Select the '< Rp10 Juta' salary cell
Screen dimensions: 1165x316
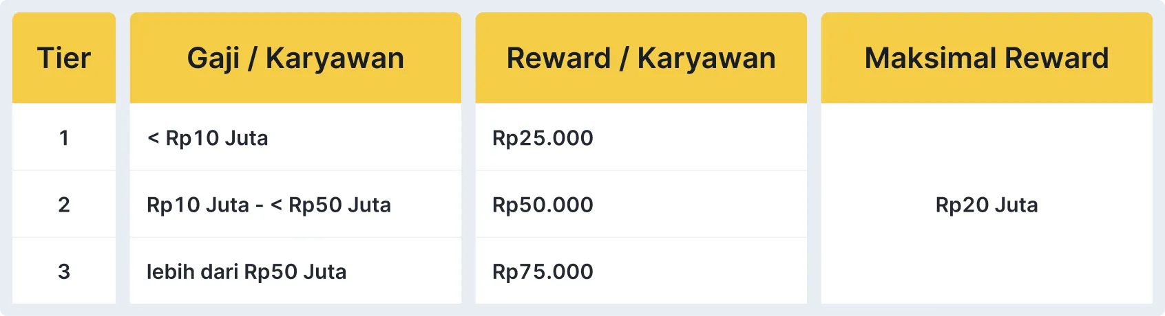click(208, 138)
